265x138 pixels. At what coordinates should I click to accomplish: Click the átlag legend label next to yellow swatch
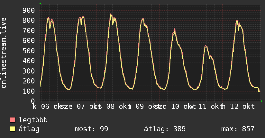pyautogui.click(x=29, y=129)
